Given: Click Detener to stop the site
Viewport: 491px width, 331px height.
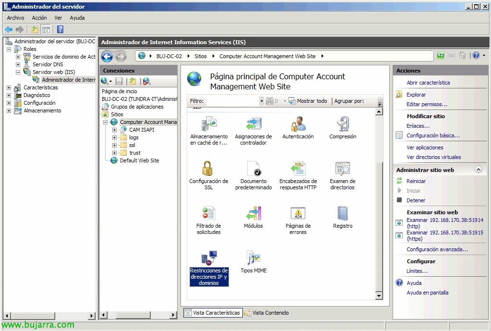Looking at the screenshot, I should pyautogui.click(x=416, y=200).
